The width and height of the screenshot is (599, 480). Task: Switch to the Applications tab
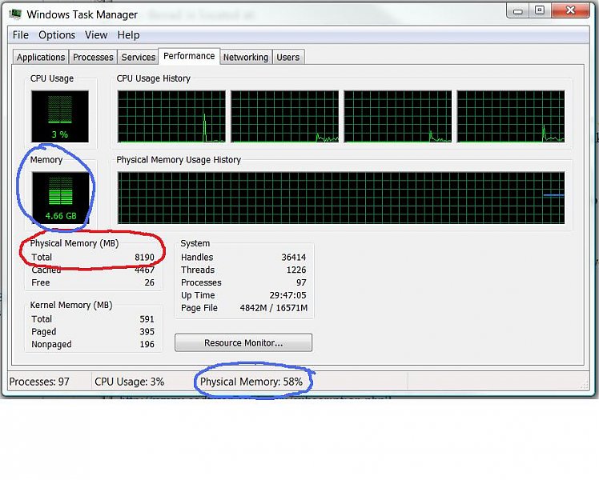(41, 58)
